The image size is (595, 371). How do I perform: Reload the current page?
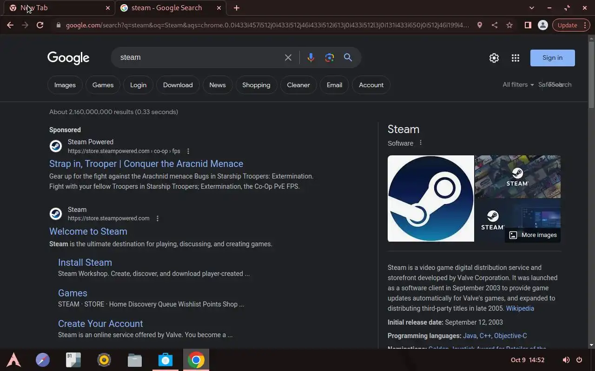point(40,25)
